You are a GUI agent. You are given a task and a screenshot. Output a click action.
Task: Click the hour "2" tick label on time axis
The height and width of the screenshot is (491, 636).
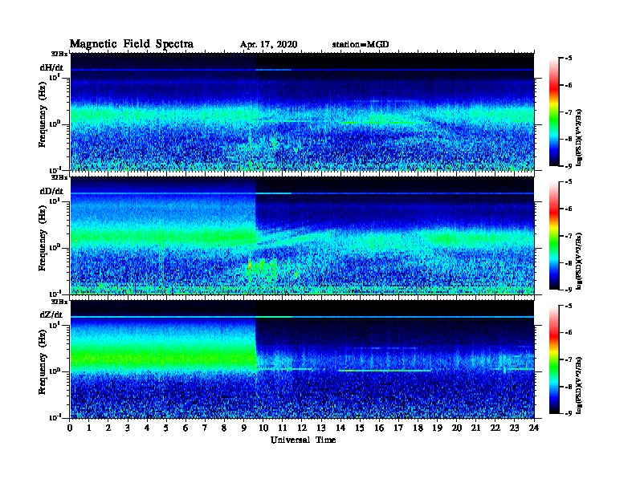(x=108, y=428)
